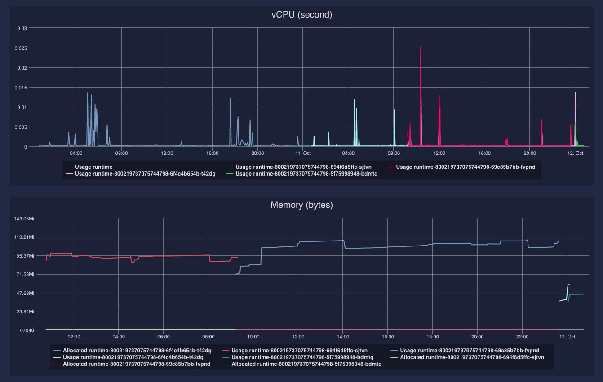The width and height of the screenshot is (603, 382).
Task: Click '12. Oct' label on the Memory chart
Action: tap(567, 336)
